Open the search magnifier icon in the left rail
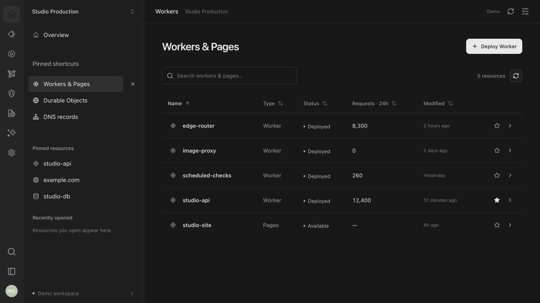Screen dimensions: 540x303 point(11,252)
